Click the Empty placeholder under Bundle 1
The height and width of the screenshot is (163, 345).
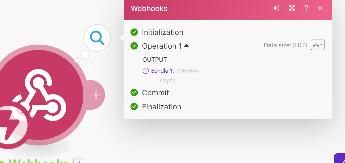pyautogui.click(x=167, y=80)
